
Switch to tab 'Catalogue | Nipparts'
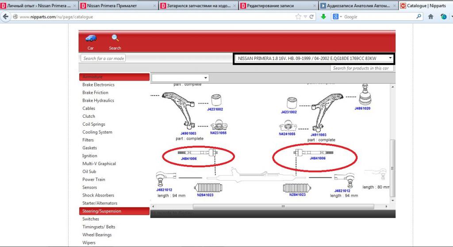pos(426,5)
